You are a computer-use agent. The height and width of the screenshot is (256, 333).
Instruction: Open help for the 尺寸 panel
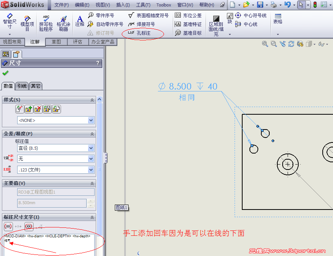tap(98, 63)
